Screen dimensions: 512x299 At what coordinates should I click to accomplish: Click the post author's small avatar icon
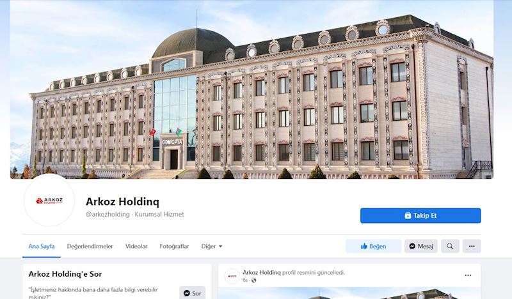click(x=232, y=276)
